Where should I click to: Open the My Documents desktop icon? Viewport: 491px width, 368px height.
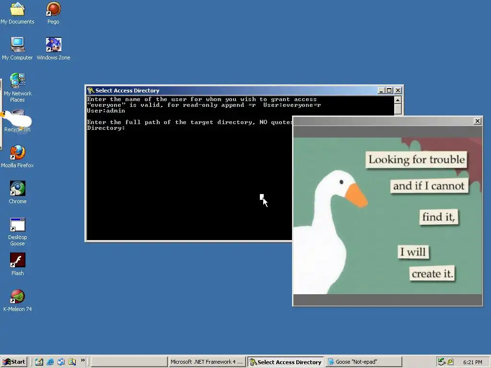(17, 13)
